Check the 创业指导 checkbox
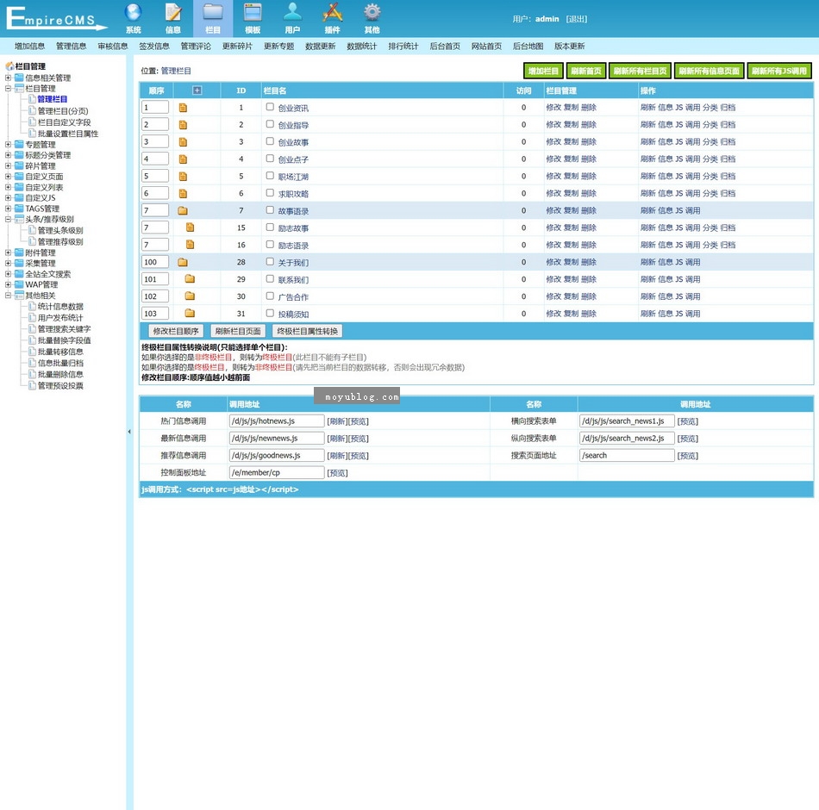819x810 pixels. click(x=270, y=124)
